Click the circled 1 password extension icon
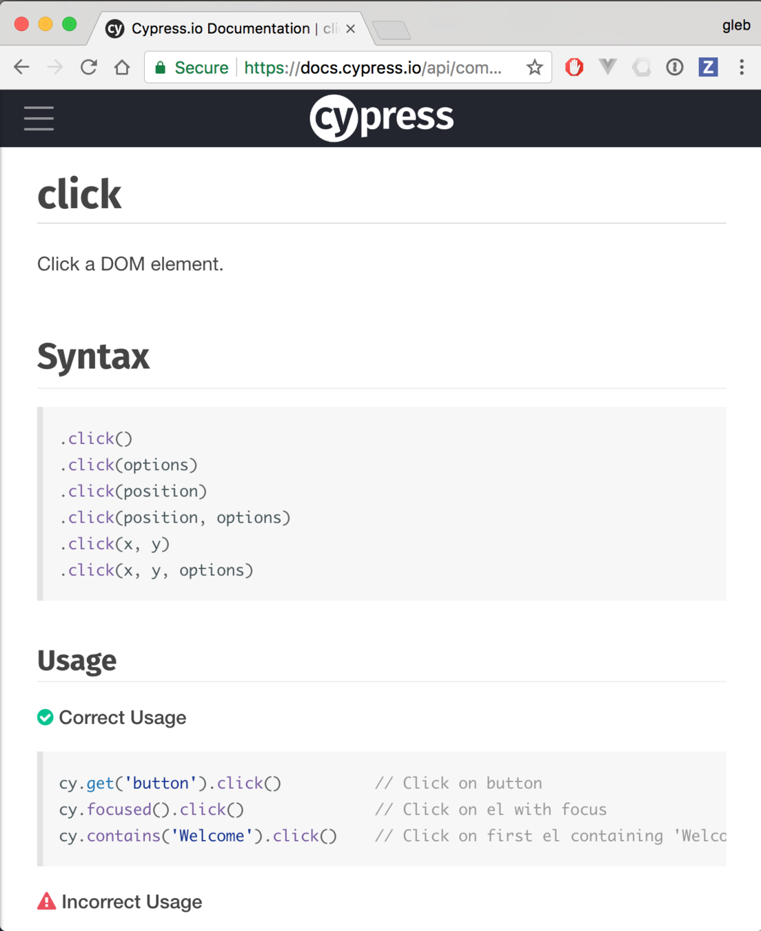 tap(675, 67)
